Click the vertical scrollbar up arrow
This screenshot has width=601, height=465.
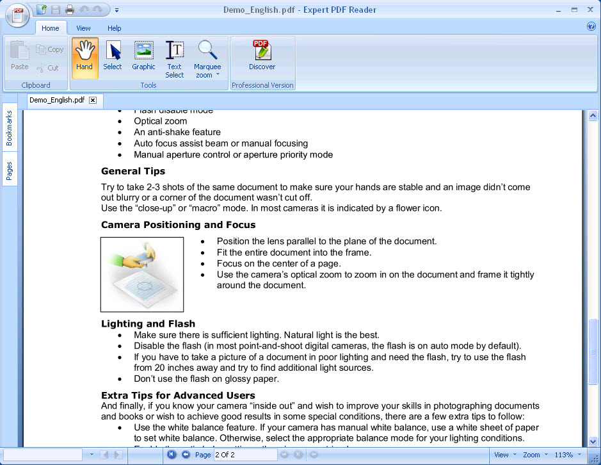point(593,115)
